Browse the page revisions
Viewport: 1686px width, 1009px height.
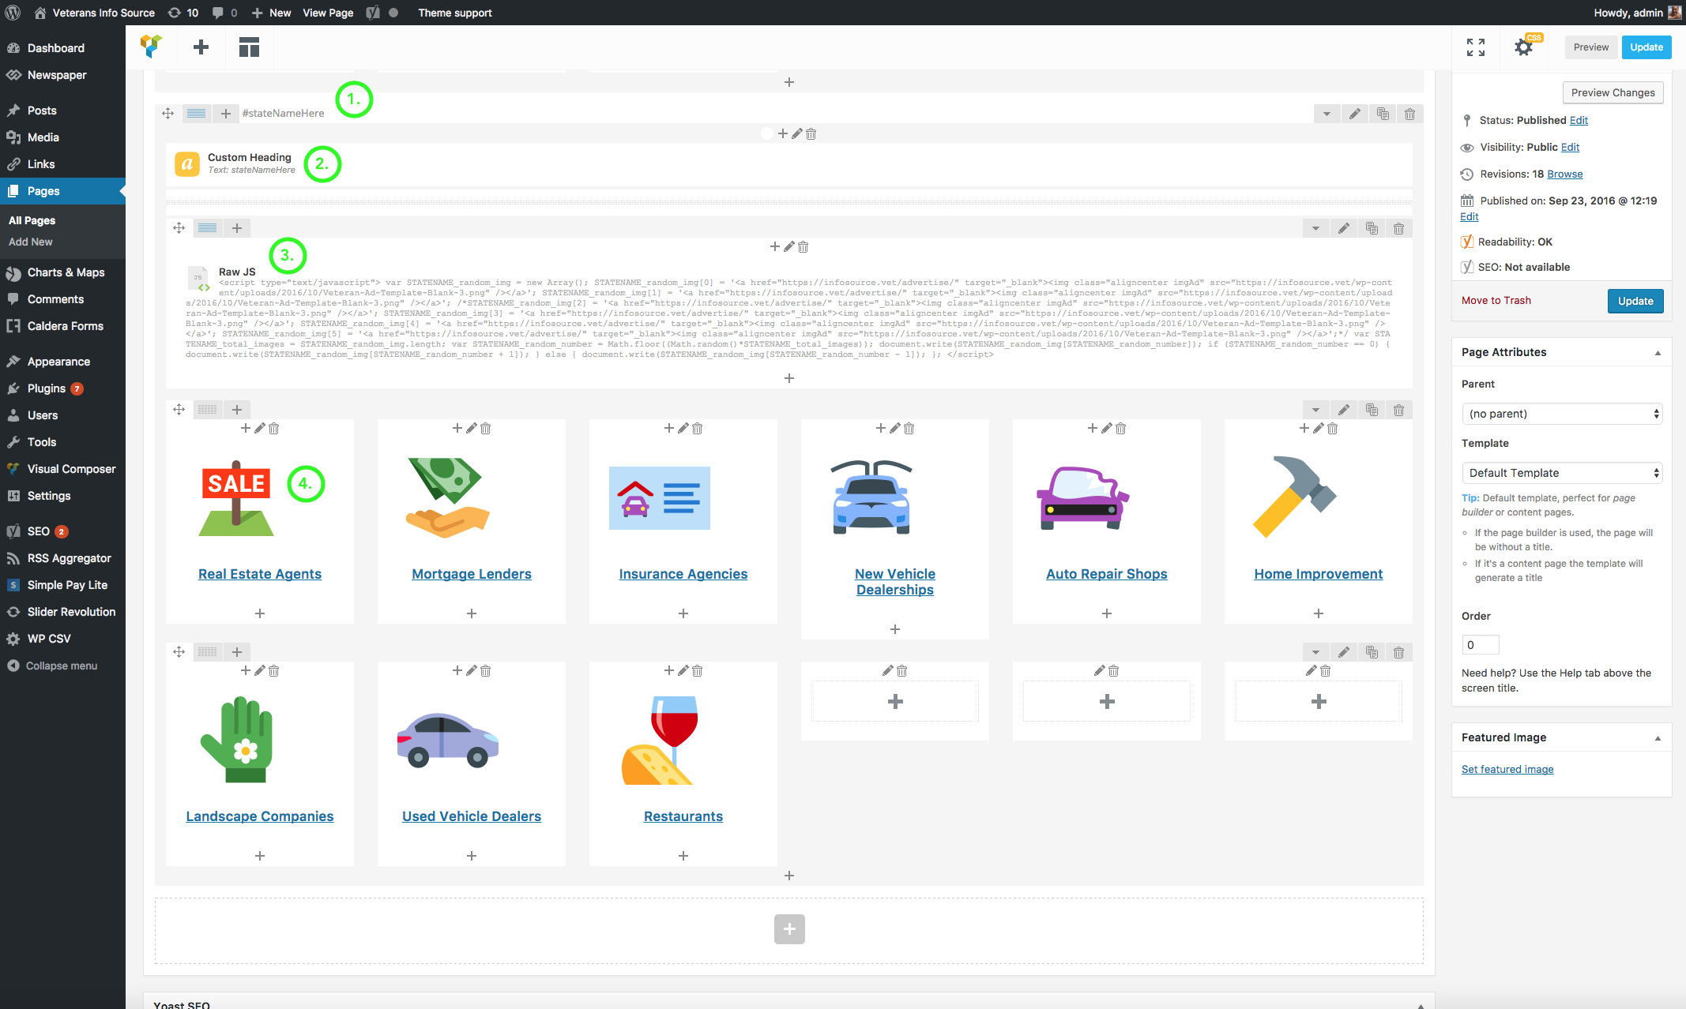click(x=1564, y=174)
